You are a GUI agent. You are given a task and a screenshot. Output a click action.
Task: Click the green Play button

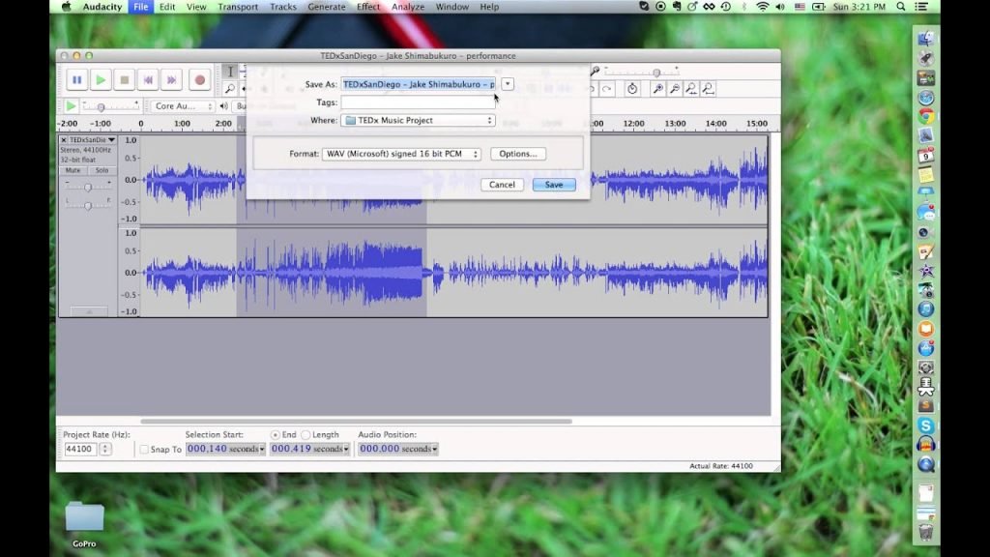(101, 80)
